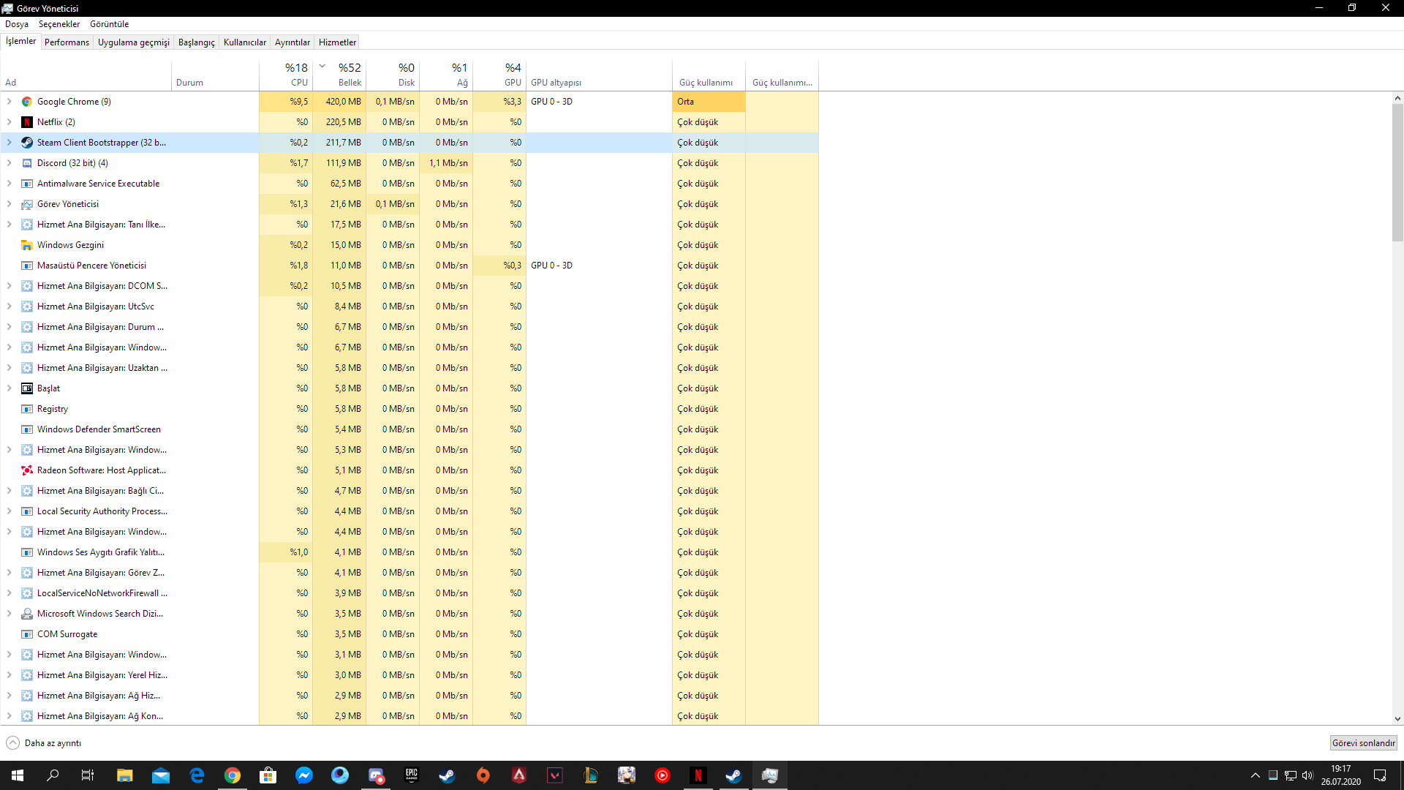Image resolution: width=1404 pixels, height=790 pixels.
Task: Click the Windows Gezgini folder icon
Action: pyautogui.click(x=27, y=245)
